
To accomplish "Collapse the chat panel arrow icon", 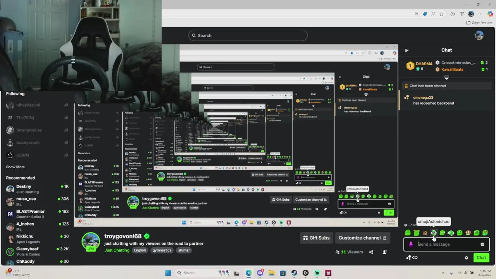I will pos(406,50).
